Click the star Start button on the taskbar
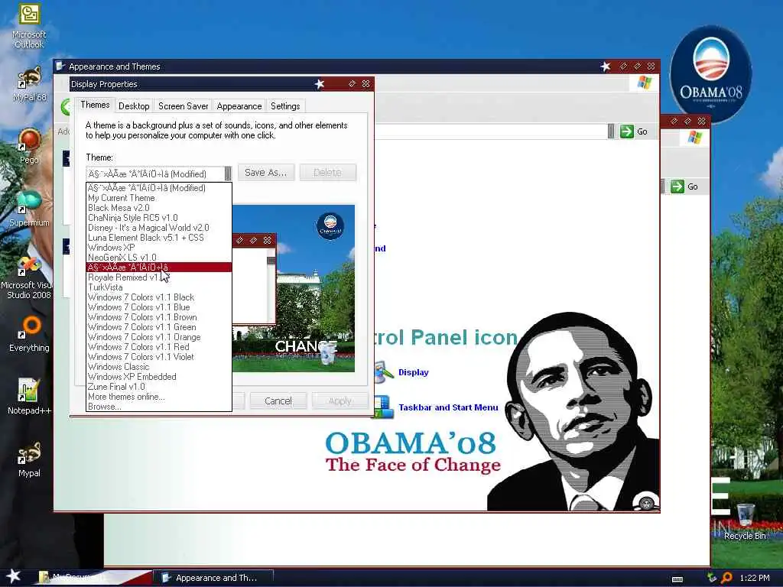The width and height of the screenshot is (783, 587). point(13,576)
